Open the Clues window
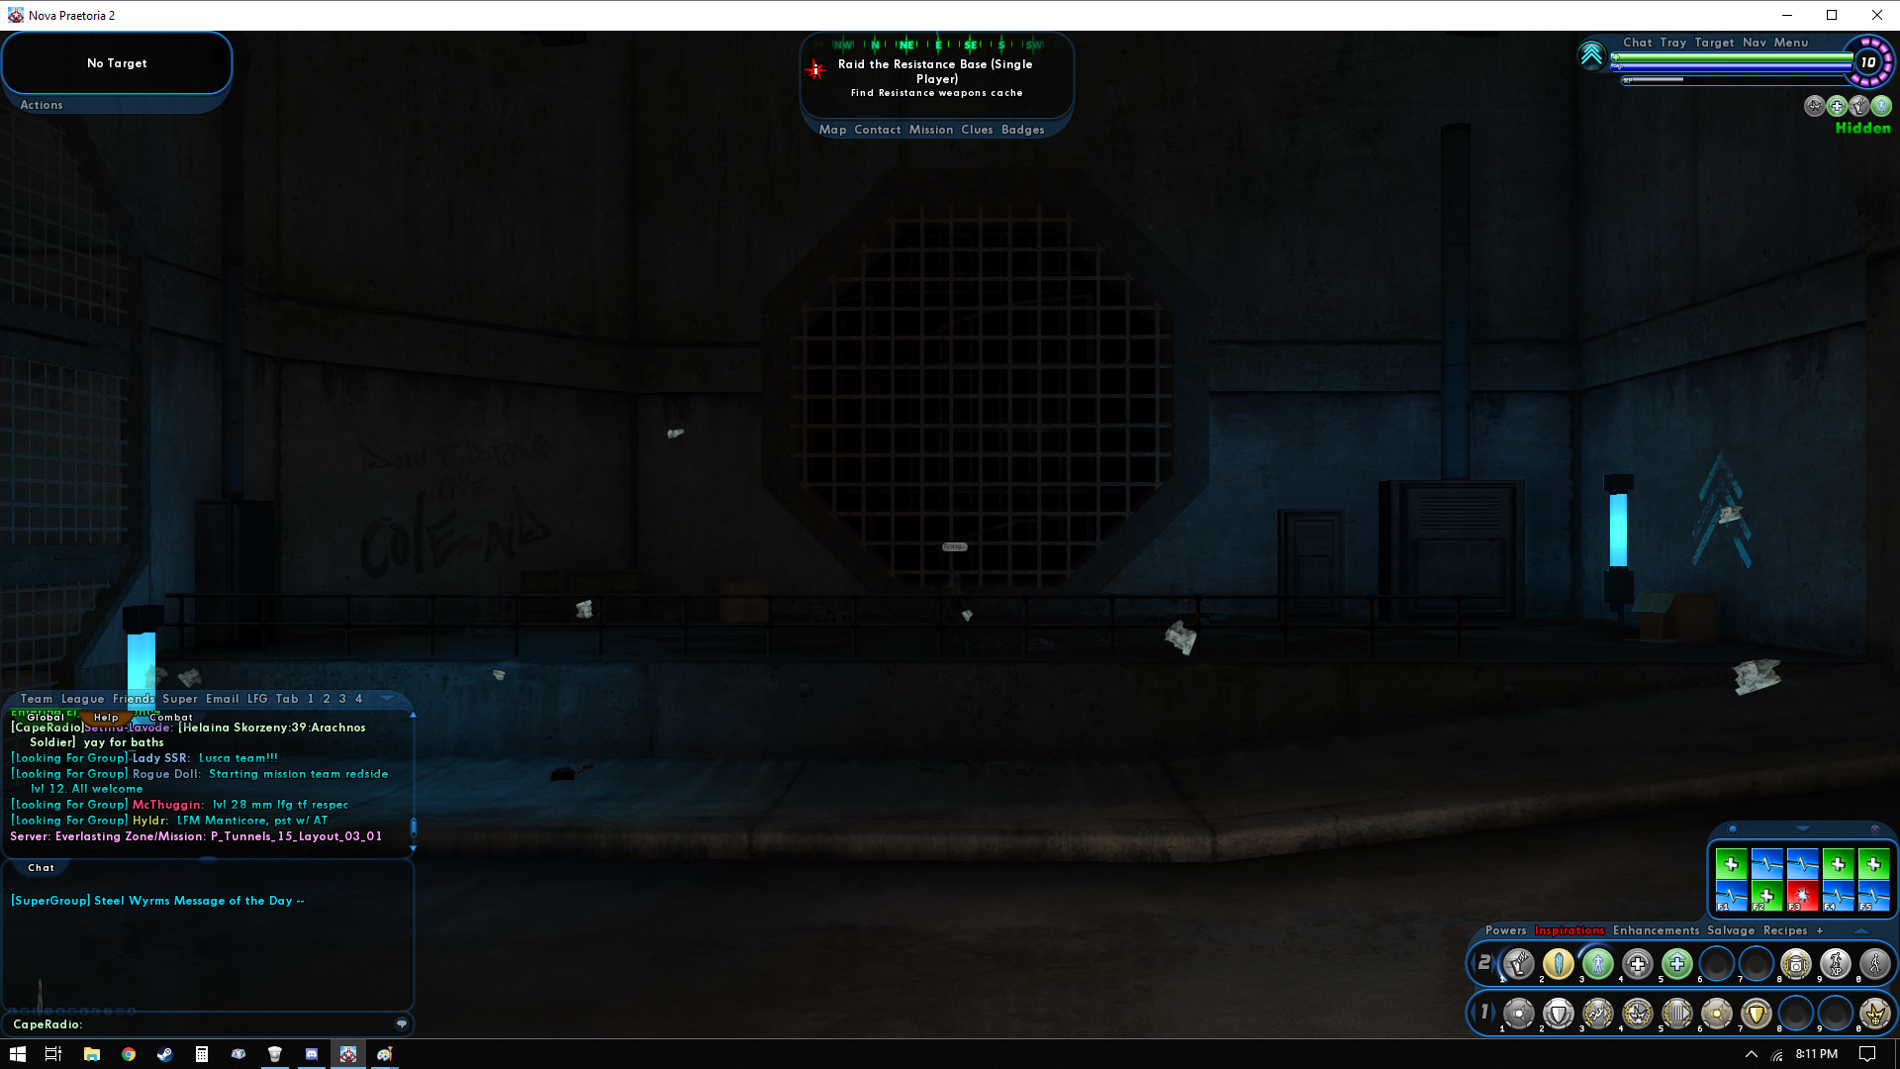This screenshot has width=1900, height=1069. coord(977,130)
